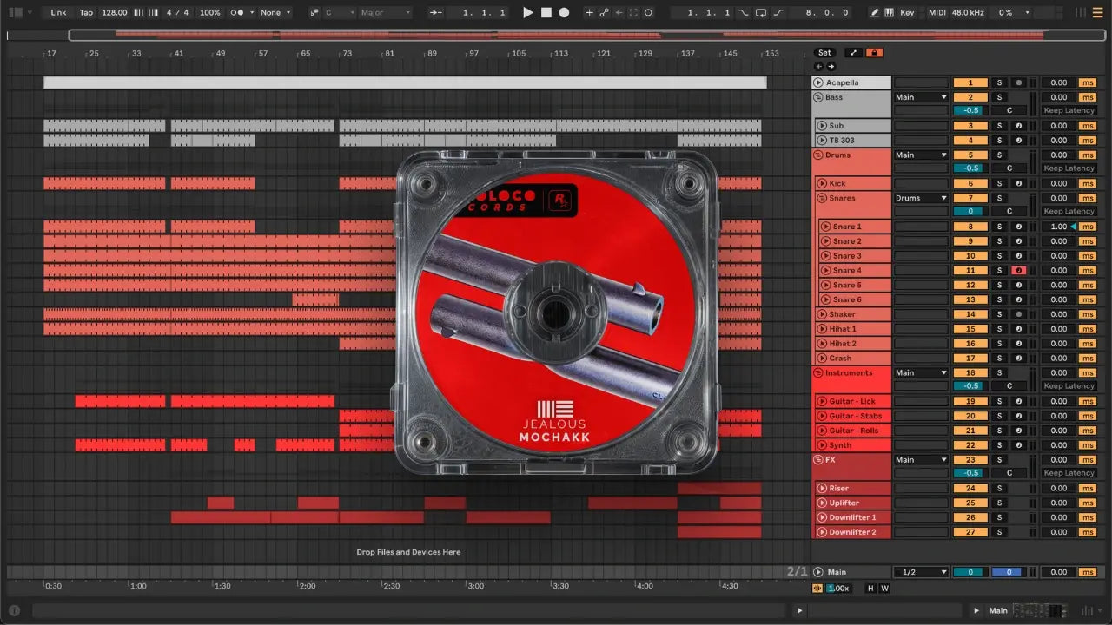
Task: Open the Bass output routing dropdown
Action: pyautogui.click(x=920, y=97)
